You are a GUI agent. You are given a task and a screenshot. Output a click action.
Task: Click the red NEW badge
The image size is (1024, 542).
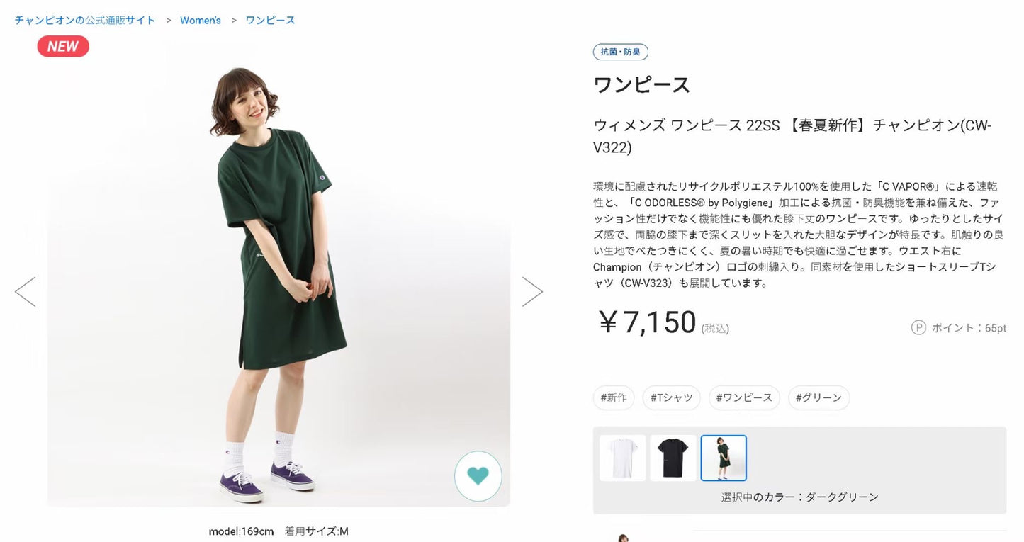click(x=63, y=47)
